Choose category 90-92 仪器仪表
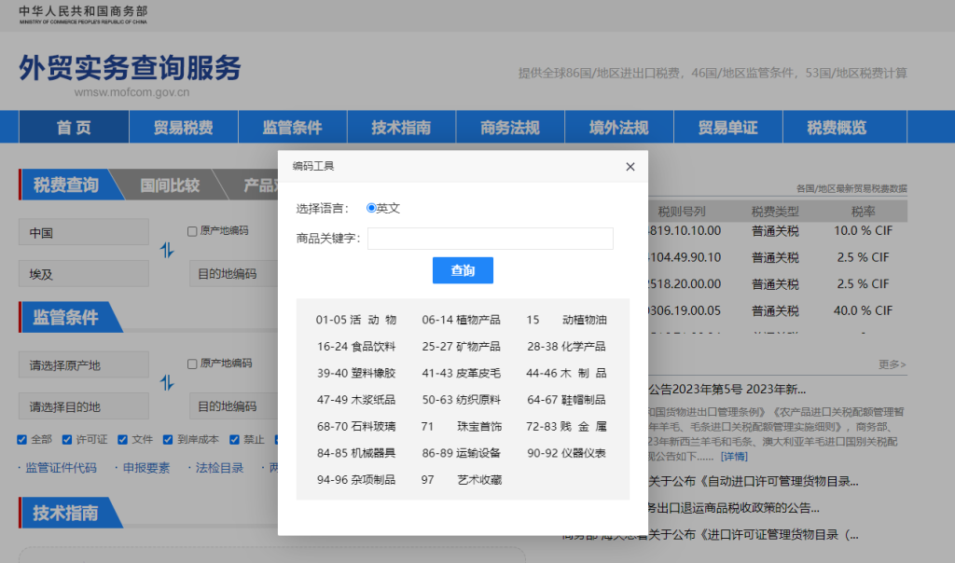 point(566,453)
